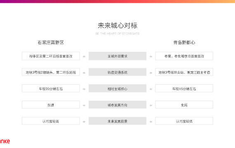235x148 pixels.
Task: Click the 车程15分钟左右 box
Action: coord(184,89)
